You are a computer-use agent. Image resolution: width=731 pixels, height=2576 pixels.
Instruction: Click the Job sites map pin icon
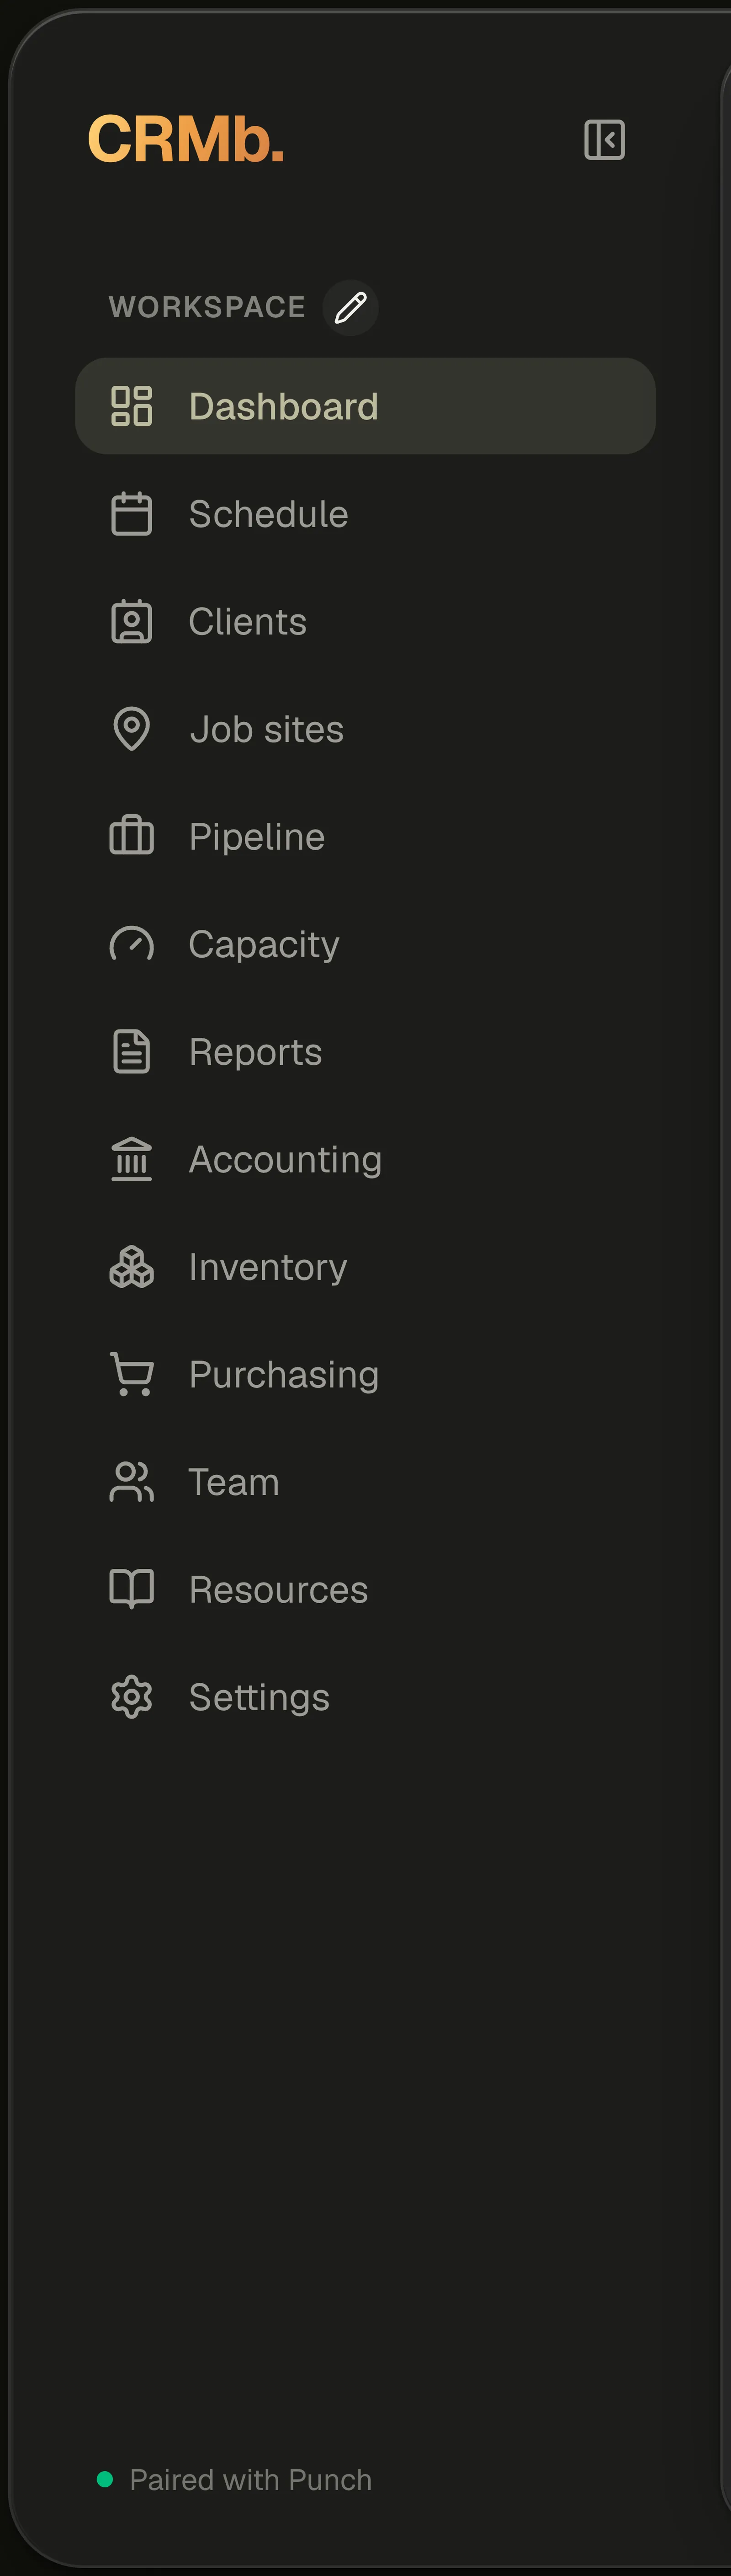tap(131, 729)
